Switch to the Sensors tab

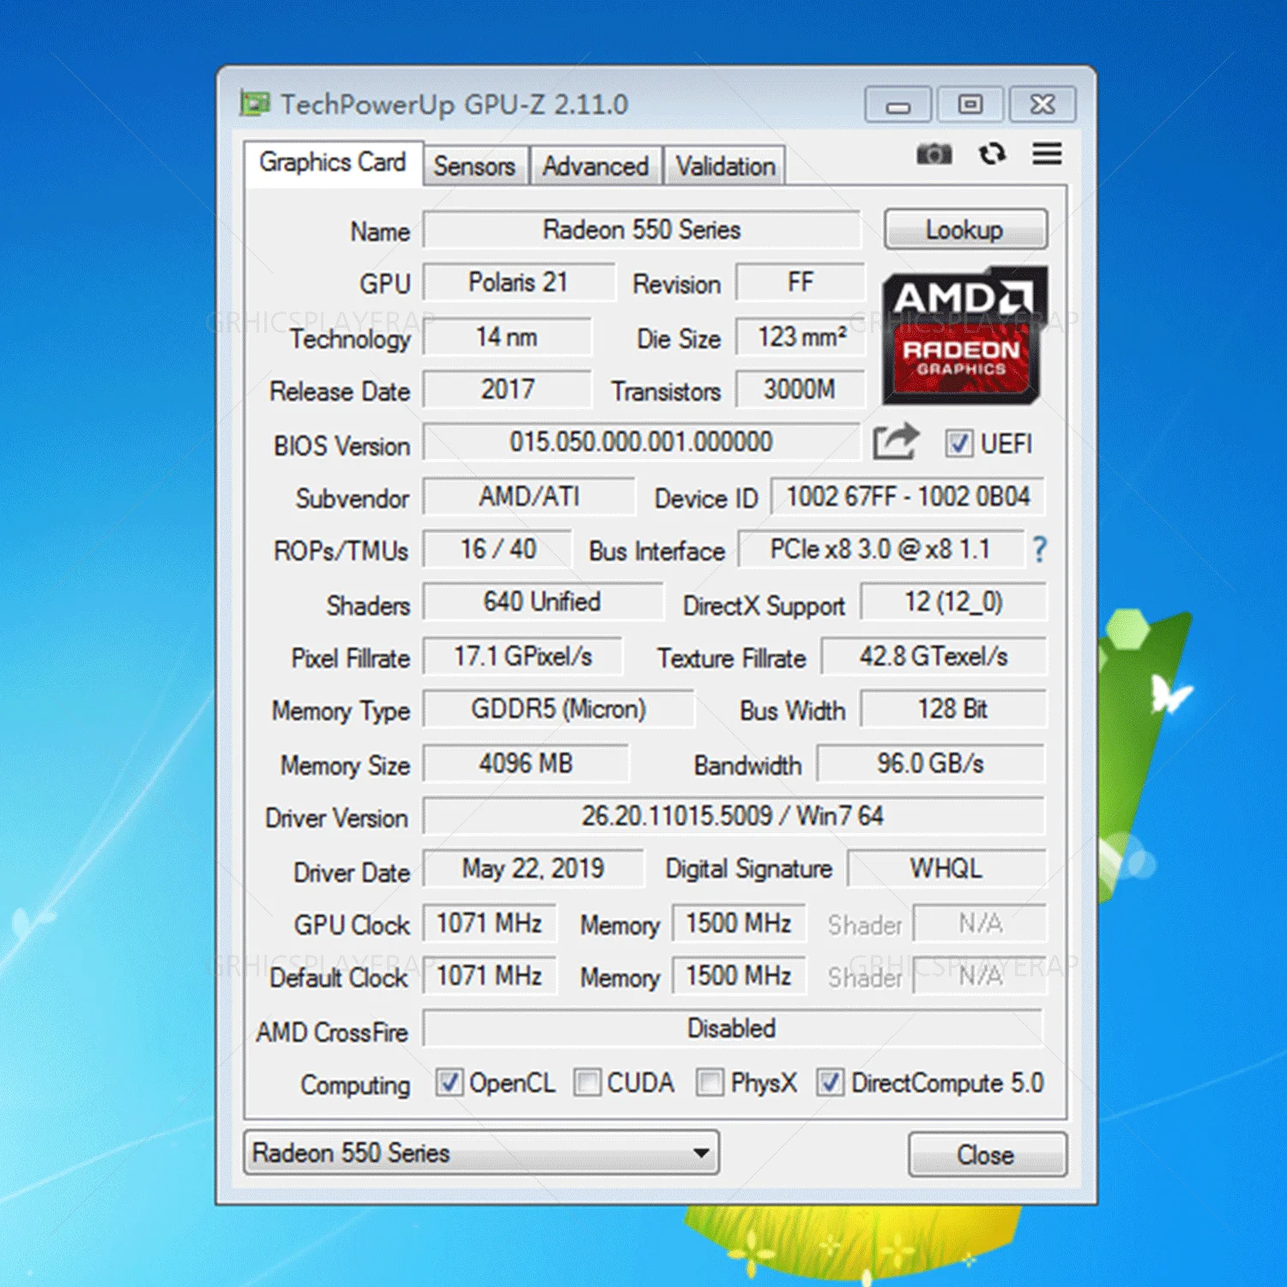click(474, 166)
